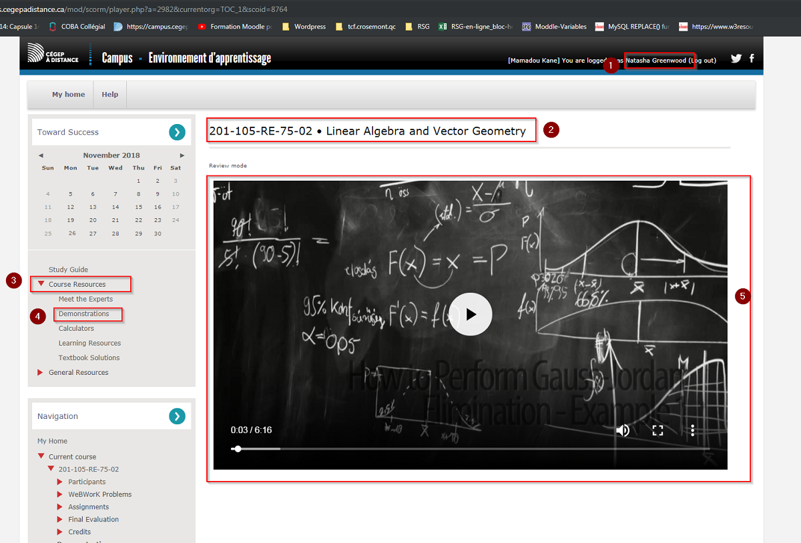This screenshot has width=801, height=543.
Task: Open the My home menu tab
Action: [68, 95]
